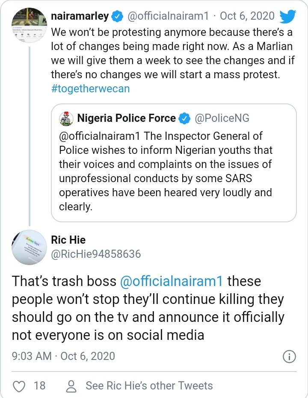Click the Twitter bird logo icon
Screen dimensions: 308x398
click(x=287, y=17)
